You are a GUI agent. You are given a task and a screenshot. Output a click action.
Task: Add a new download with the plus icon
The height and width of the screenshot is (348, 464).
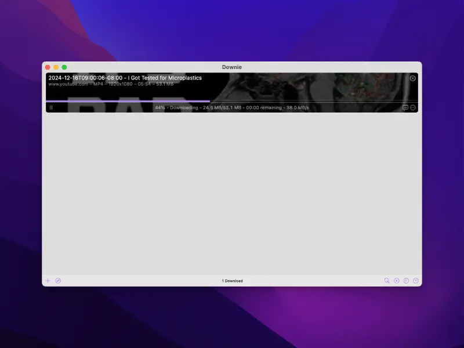pos(48,281)
